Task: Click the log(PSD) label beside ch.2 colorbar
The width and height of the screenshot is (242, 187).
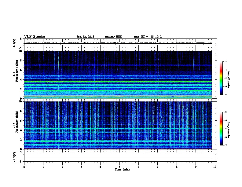Action: click(229, 130)
